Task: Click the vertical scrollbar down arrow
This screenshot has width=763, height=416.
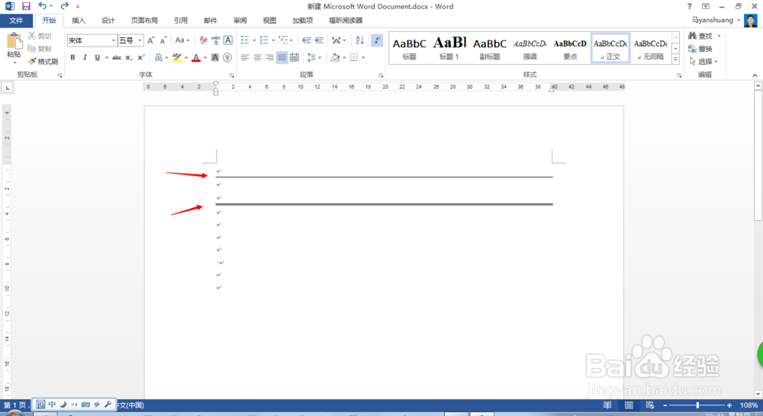Action: [x=758, y=394]
